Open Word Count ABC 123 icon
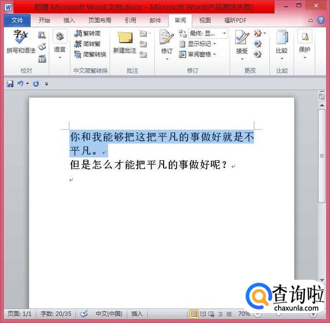 pos(42,59)
